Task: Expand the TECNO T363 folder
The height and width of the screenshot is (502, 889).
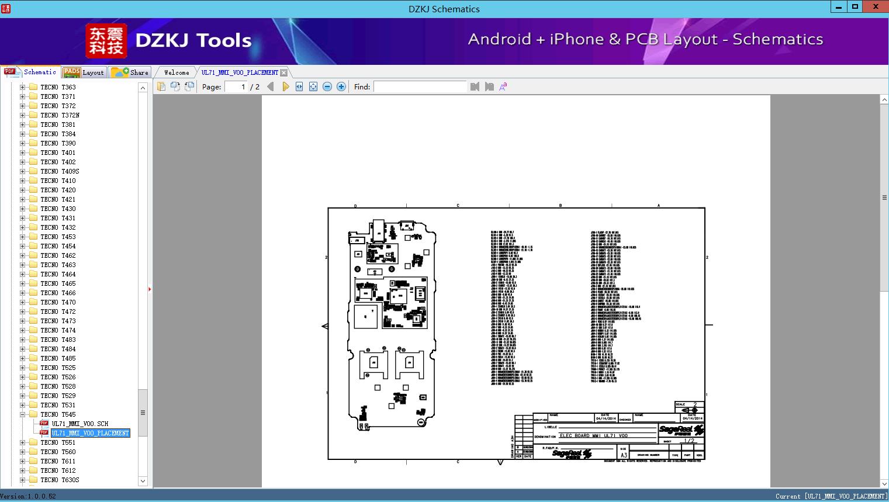Action: click(x=22, y=87)
